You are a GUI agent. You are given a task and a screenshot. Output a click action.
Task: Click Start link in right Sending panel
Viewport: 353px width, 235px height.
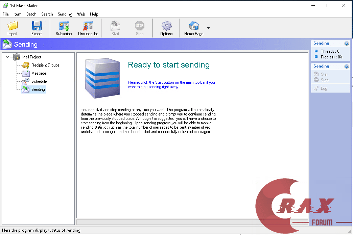click(x=325, y=74)
